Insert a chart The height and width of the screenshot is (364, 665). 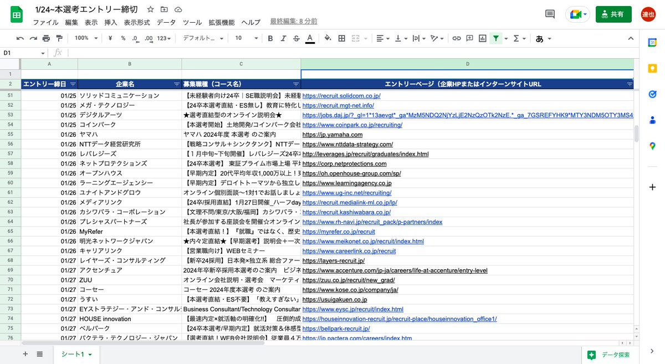coord(483,38)
